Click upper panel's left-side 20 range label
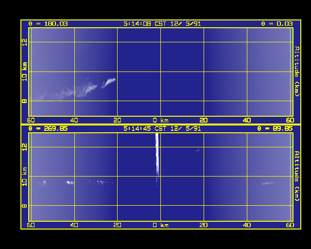 [117, 120]
